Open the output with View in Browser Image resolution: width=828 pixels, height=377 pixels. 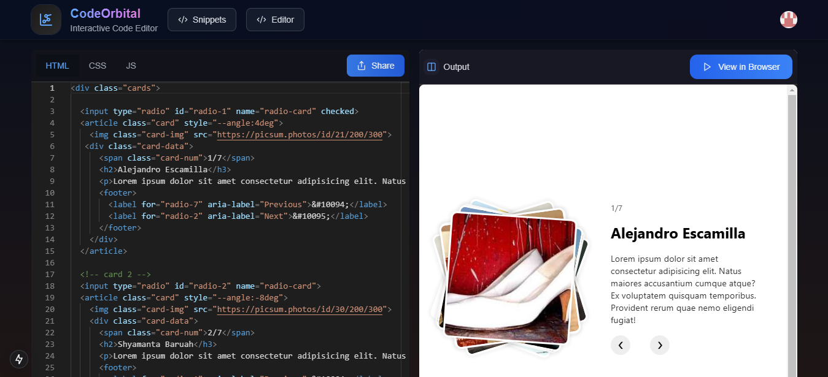point(741,67)
